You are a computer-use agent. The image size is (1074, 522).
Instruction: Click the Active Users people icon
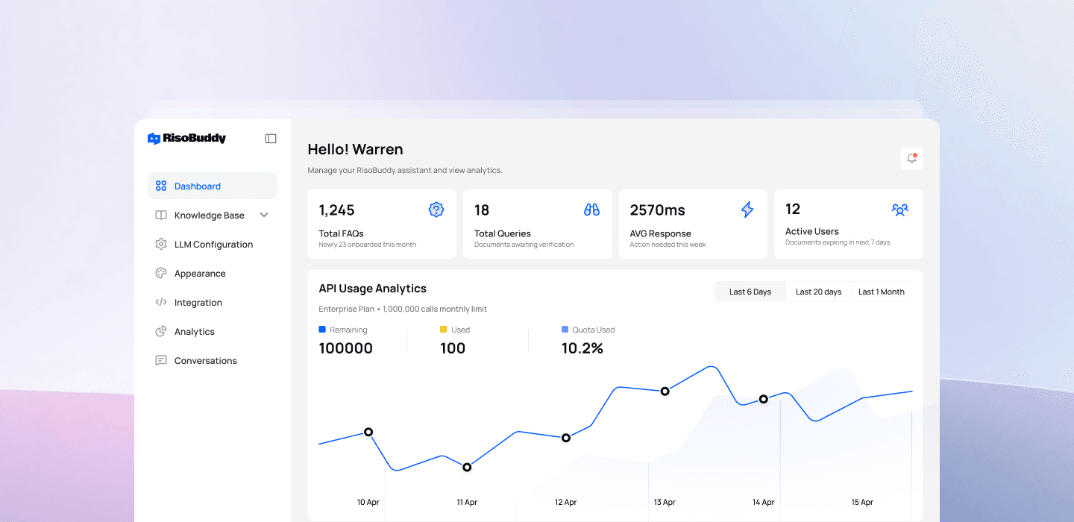(x=900, y=210)
